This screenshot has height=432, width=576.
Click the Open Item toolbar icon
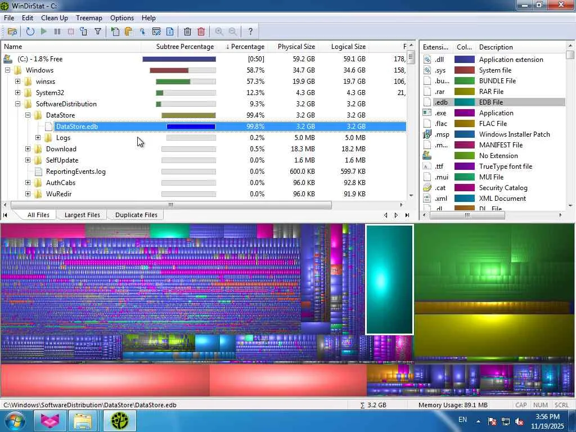(115, 31)
